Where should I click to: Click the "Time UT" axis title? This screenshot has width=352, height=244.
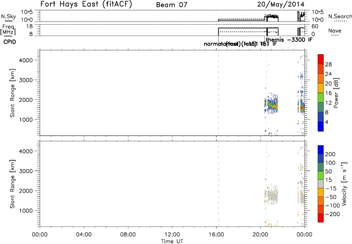[172, 241]
